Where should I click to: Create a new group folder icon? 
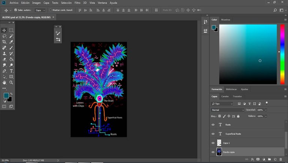pyautogui.click(x=269, y=159)
